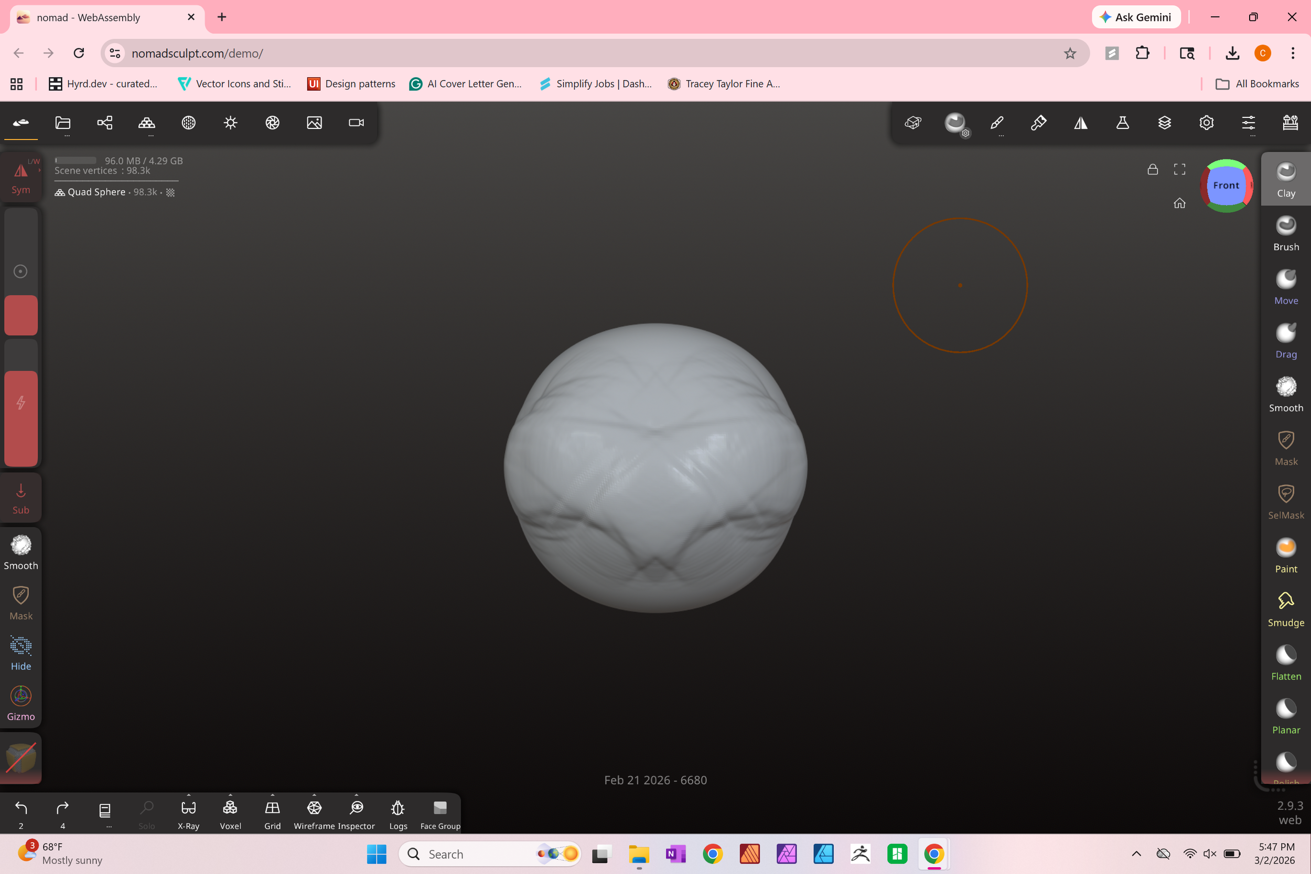
Task: Click the Front view cube
Action: click(x=1226, y=186)
